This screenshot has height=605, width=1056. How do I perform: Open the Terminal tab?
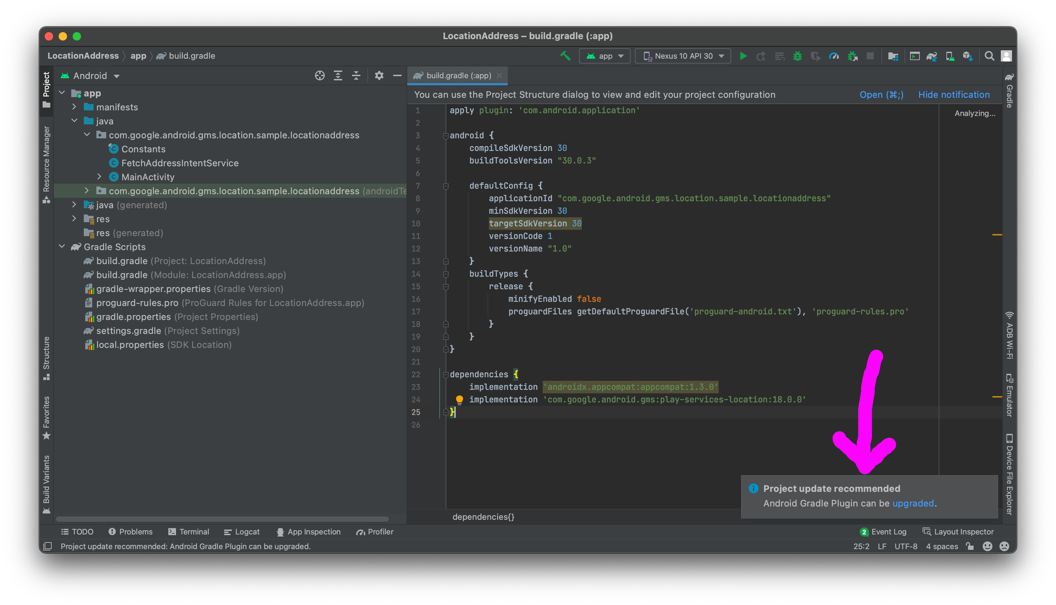click(189, 532)
